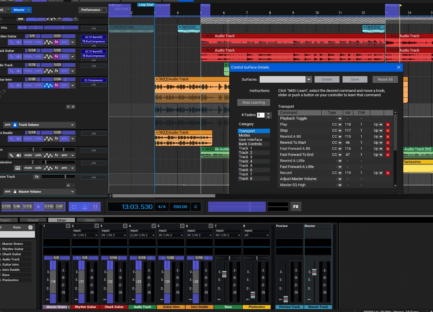The width and height of the screenshot is (433, 312).
Task: Expand Bass track options arrow
Action: 73,155
